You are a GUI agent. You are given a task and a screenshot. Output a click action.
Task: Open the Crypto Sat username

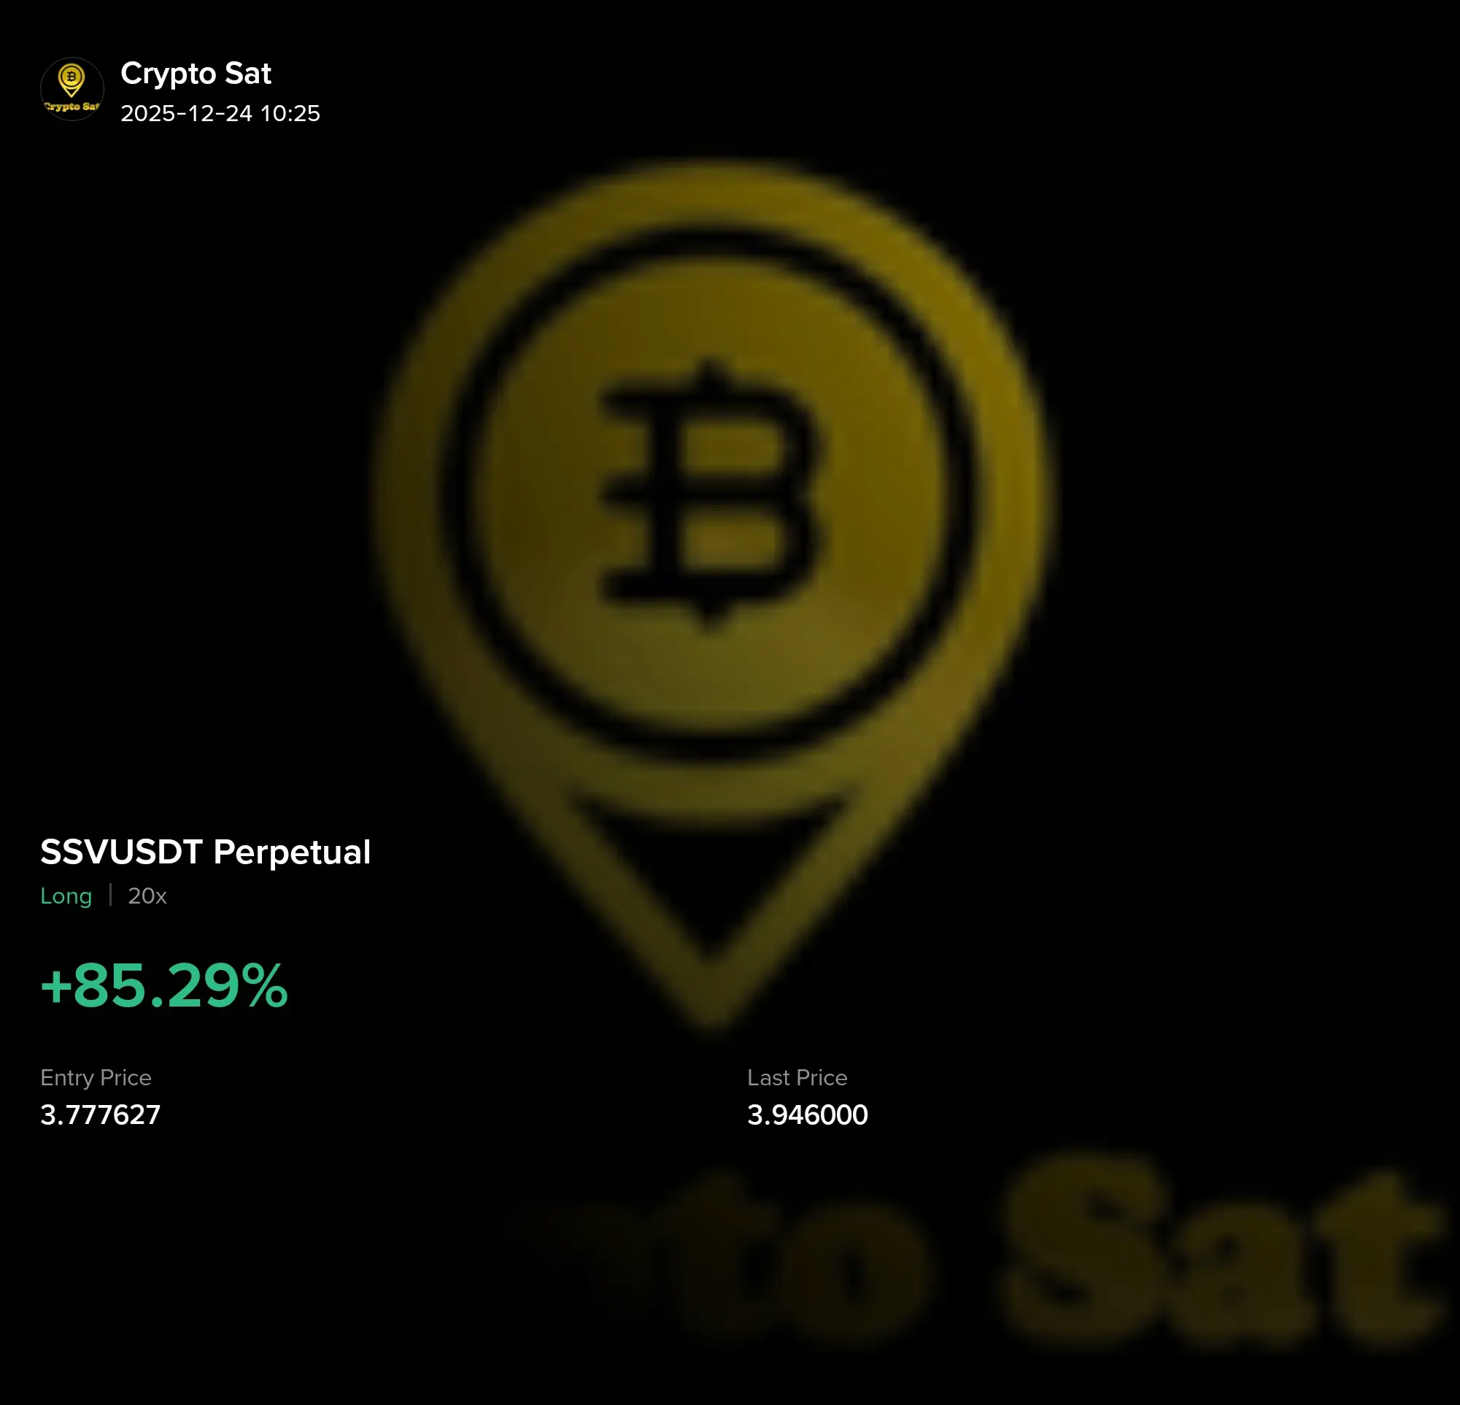coord(196,73)
